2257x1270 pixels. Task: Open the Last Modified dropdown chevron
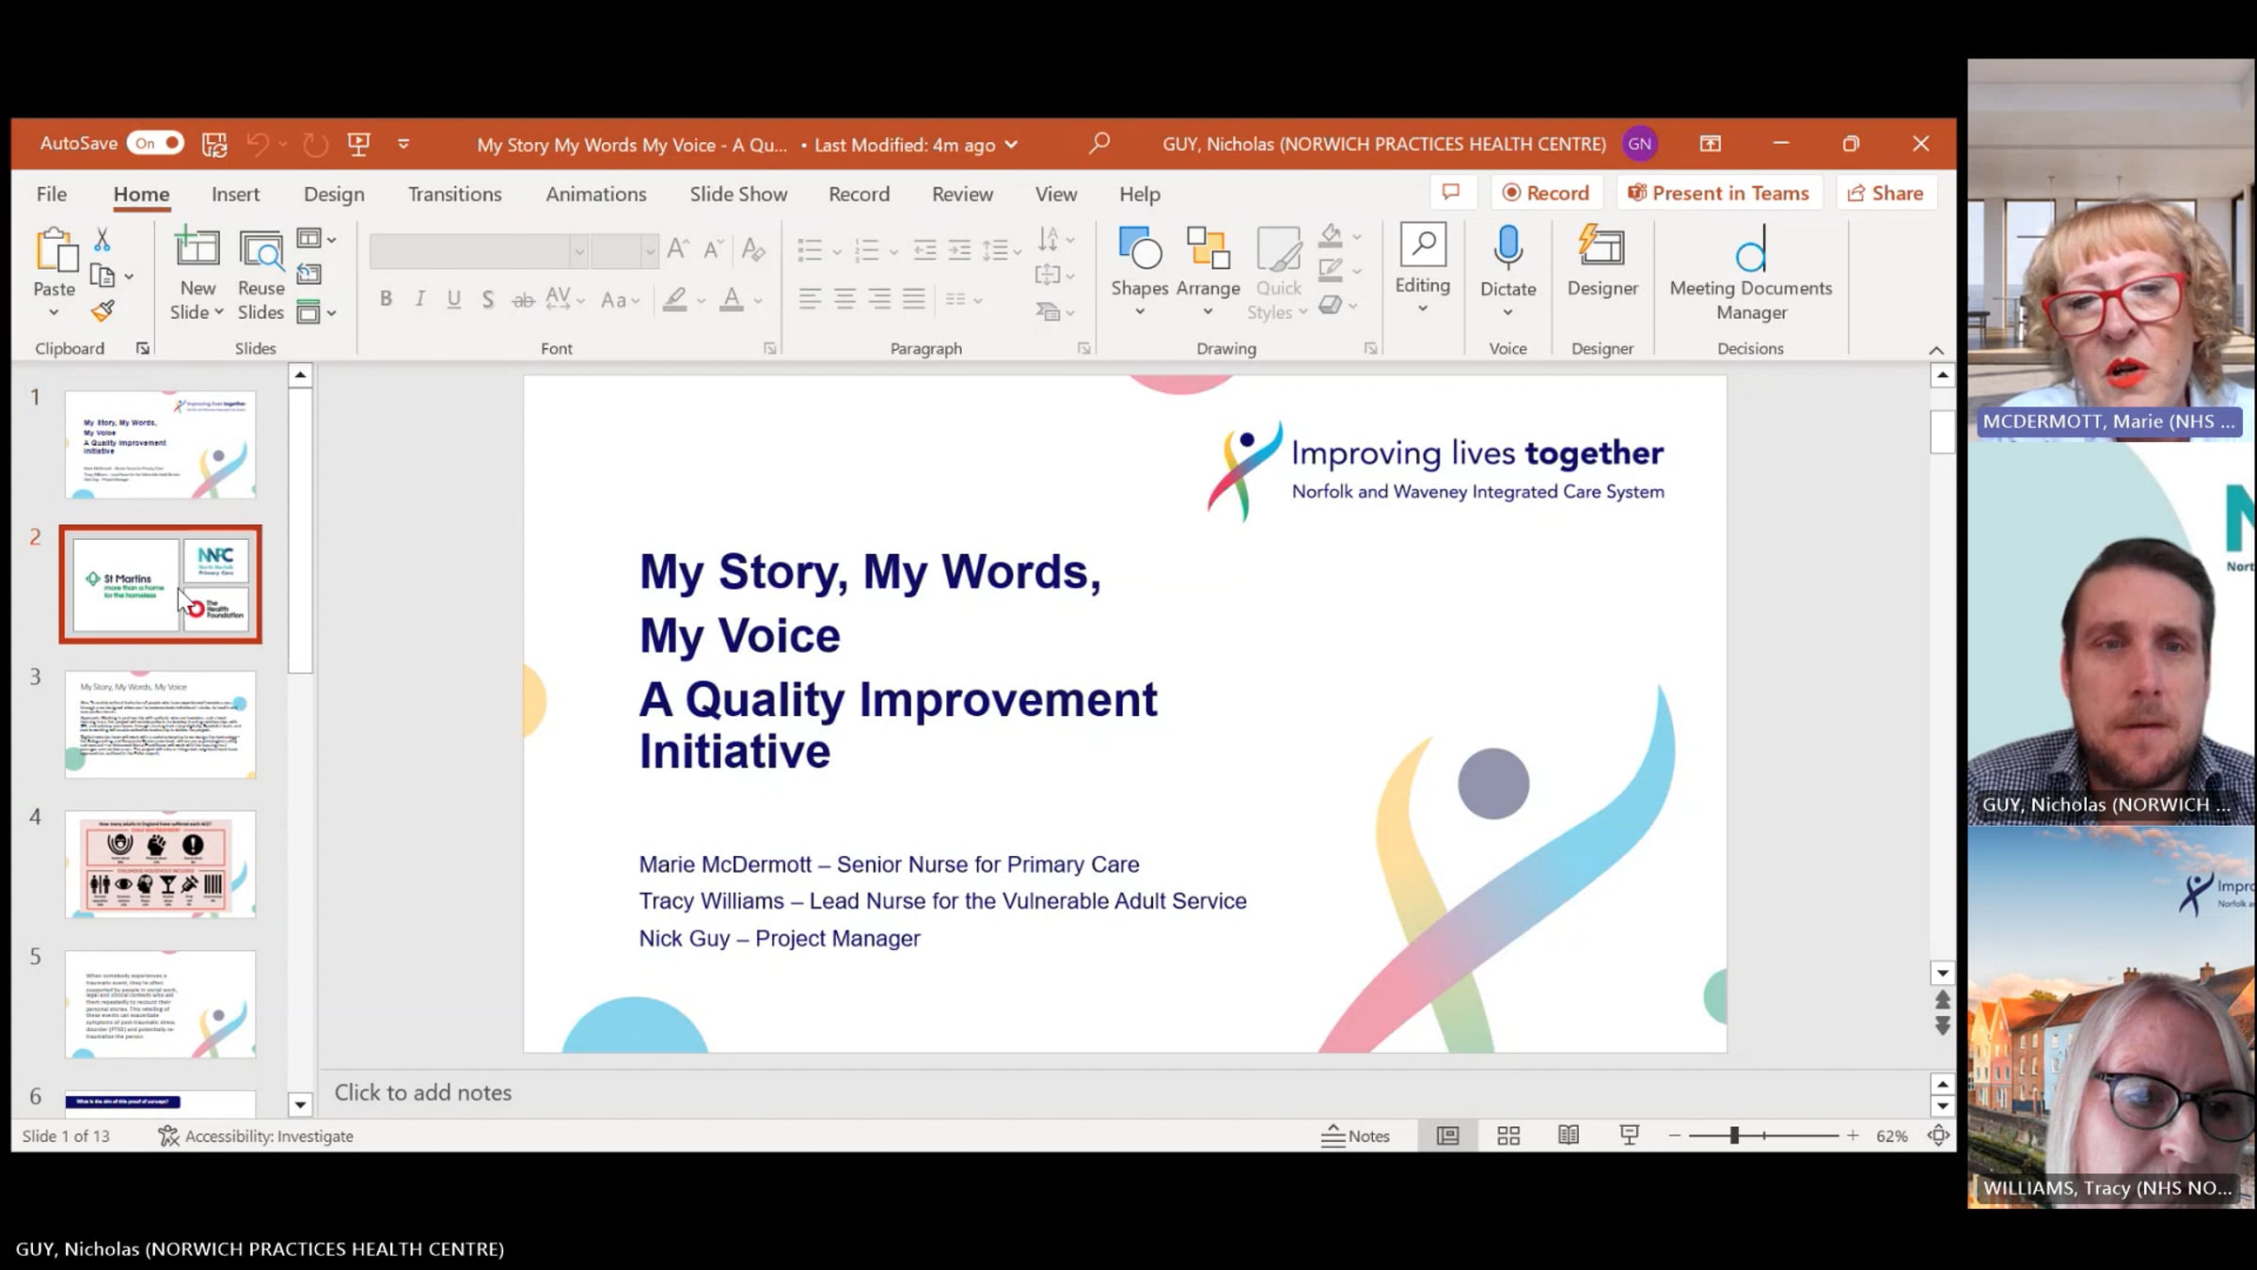1012,145
